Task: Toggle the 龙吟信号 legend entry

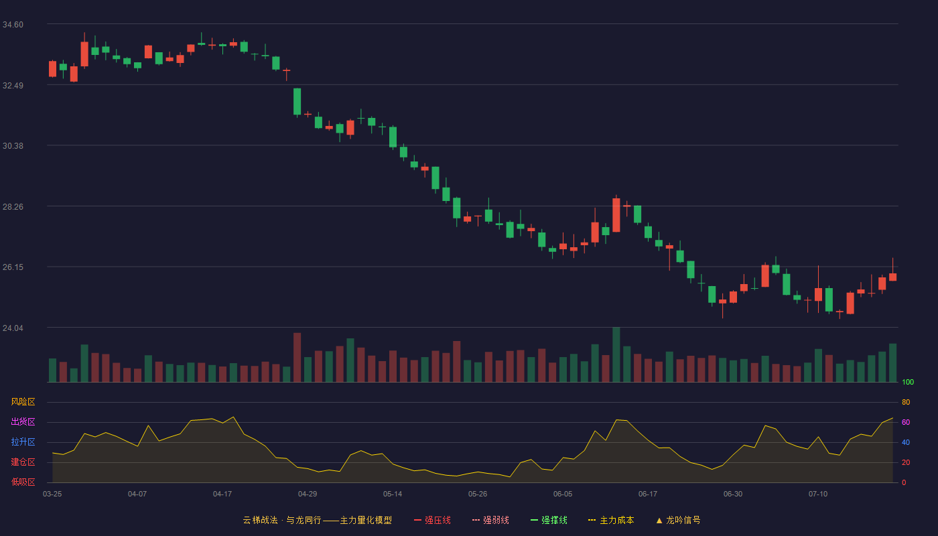Action: tap(678, 520)
